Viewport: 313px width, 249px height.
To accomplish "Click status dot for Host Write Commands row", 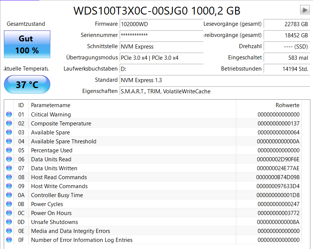I will tap(9, 186).
